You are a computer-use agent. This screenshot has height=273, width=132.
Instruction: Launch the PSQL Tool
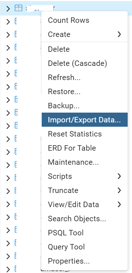coord(84,232)
